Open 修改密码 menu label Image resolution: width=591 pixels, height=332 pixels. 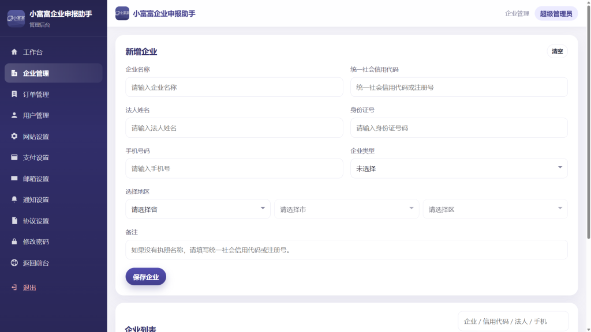36,242
